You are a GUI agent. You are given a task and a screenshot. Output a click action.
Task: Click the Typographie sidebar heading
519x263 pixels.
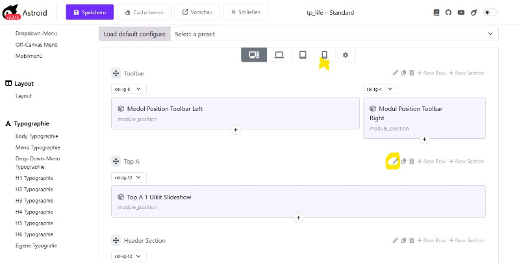click(x=27, y=124)
